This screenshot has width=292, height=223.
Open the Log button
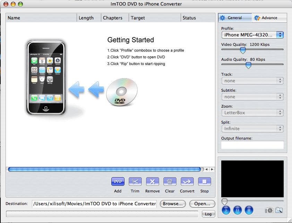[x=208, y=214]
